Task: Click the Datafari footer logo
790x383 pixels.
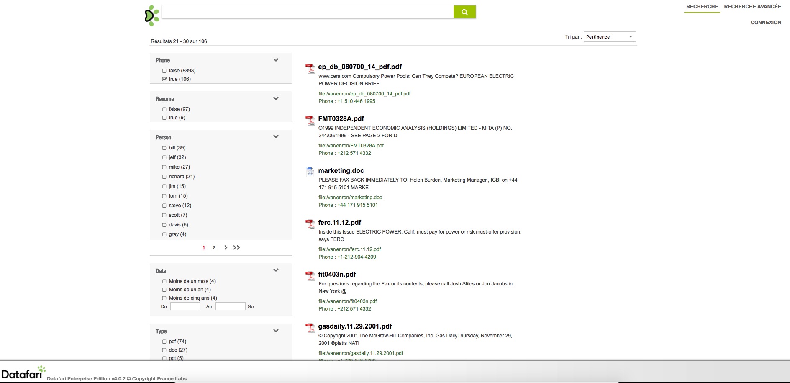Action: click(x=23, y=372)
